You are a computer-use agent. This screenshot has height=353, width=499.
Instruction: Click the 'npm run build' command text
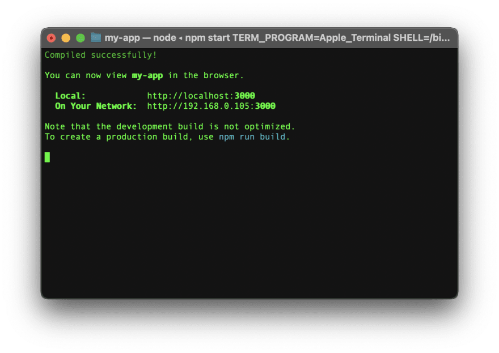252,137
